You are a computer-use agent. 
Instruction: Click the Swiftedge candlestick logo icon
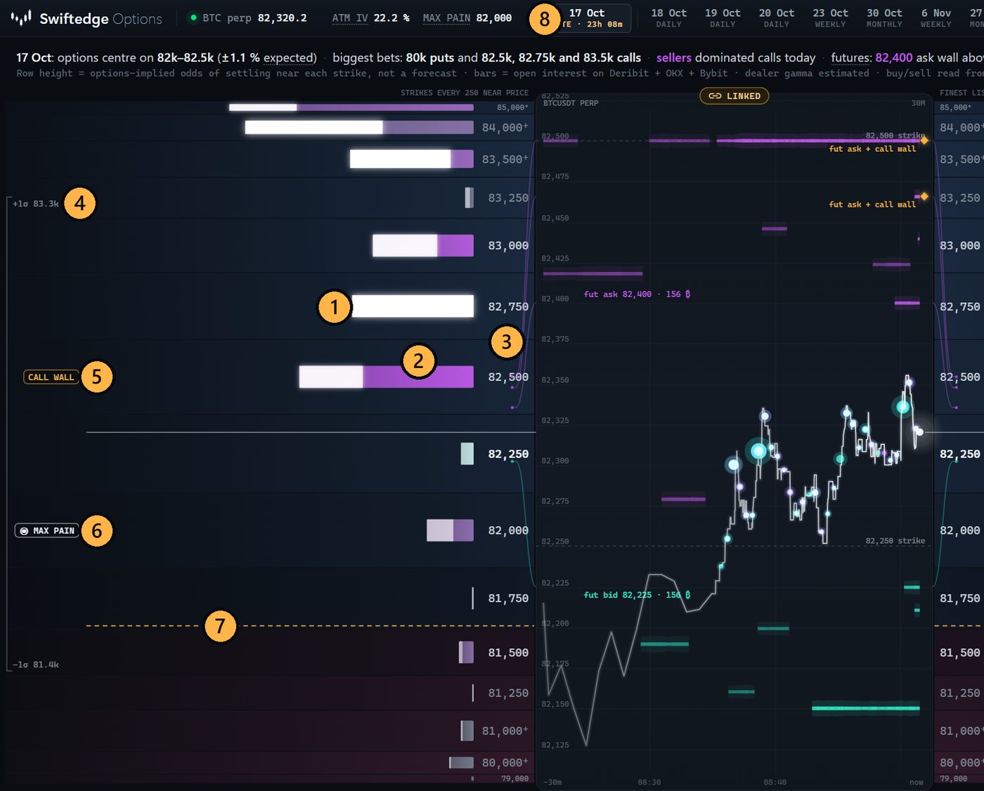[x=21, y=18]
